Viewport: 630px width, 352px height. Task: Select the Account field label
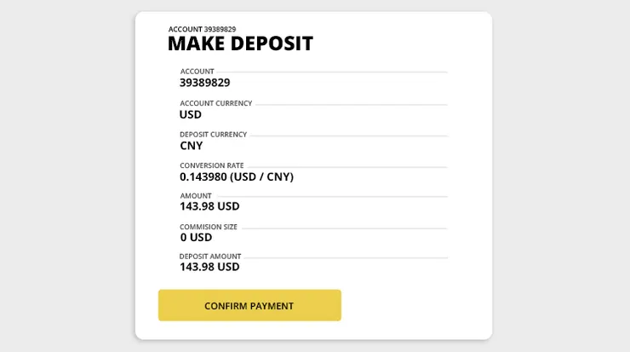[x=198, y=72]
